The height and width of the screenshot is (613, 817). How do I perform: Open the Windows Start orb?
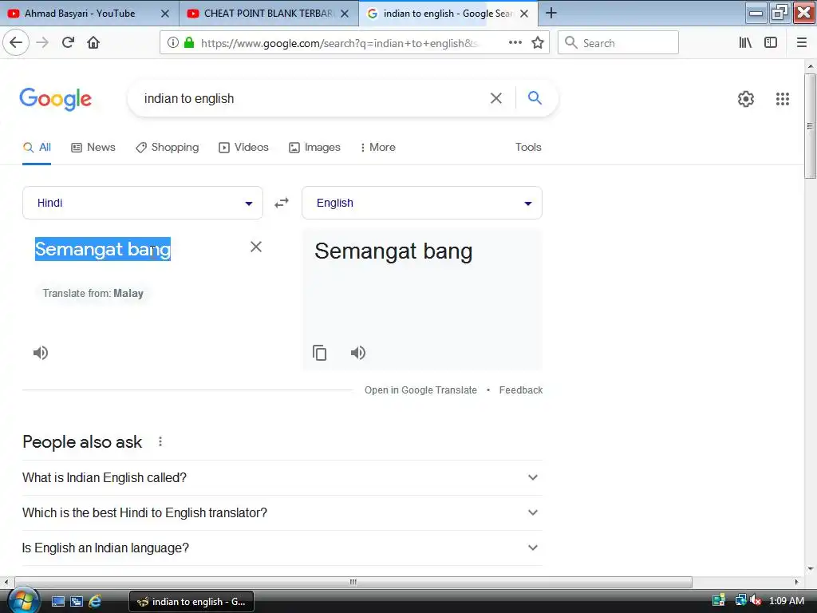tap(22, 600)
